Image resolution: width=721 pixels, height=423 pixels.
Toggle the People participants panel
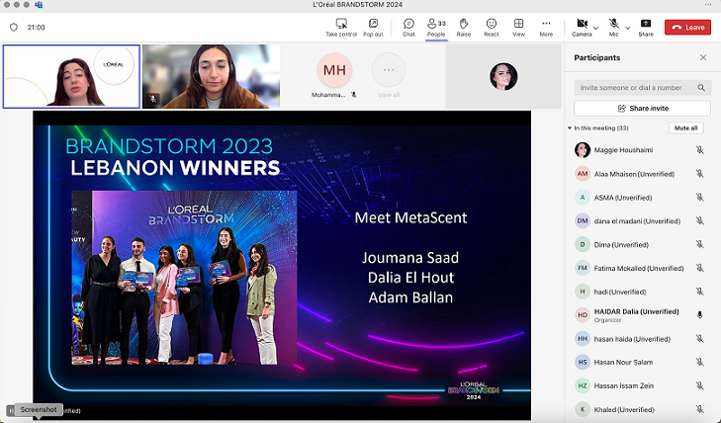436,27
